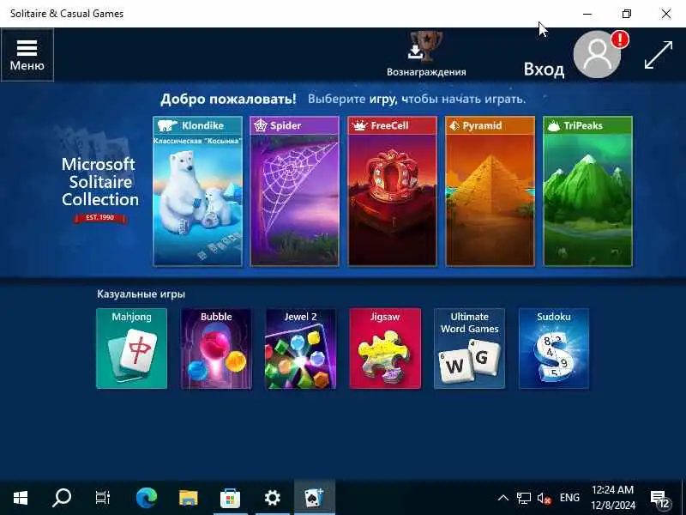Open the Меню hamburger menu
Screen dimensions: 686x515
(x=27, y=55)
